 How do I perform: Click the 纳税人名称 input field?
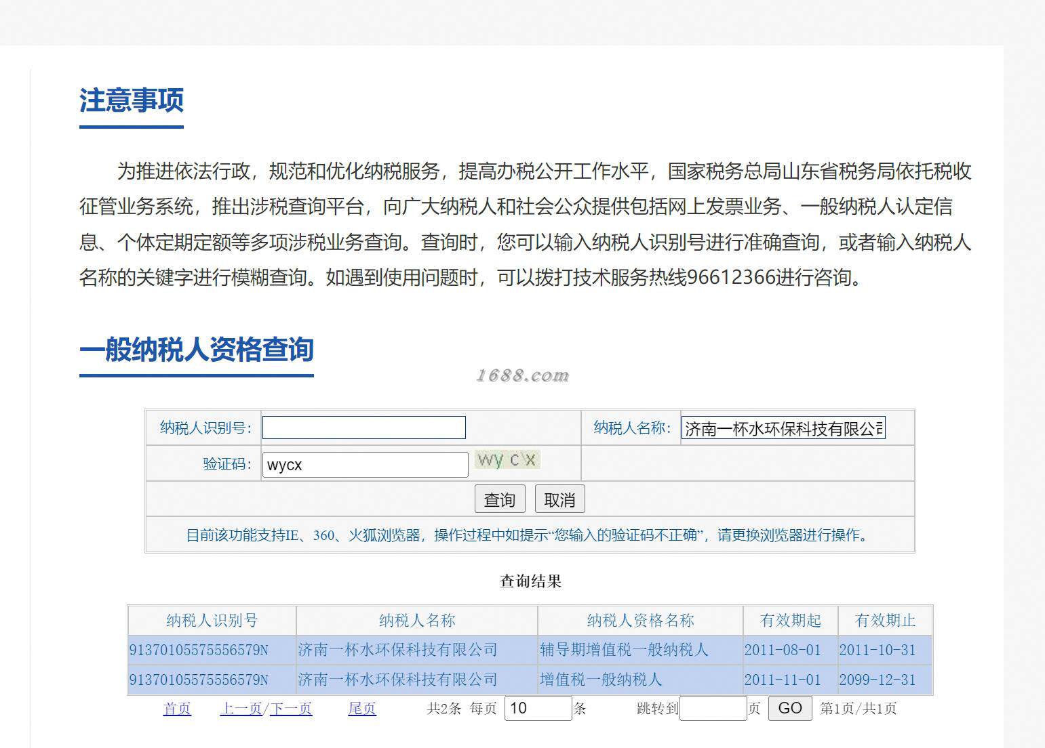(x=783, y=428)
